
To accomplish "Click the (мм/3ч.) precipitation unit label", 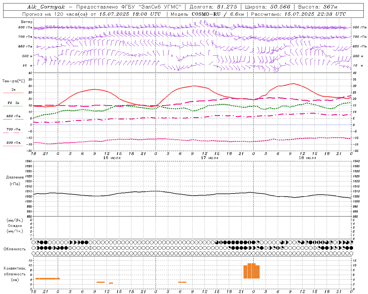I will (x=15, y=220).
